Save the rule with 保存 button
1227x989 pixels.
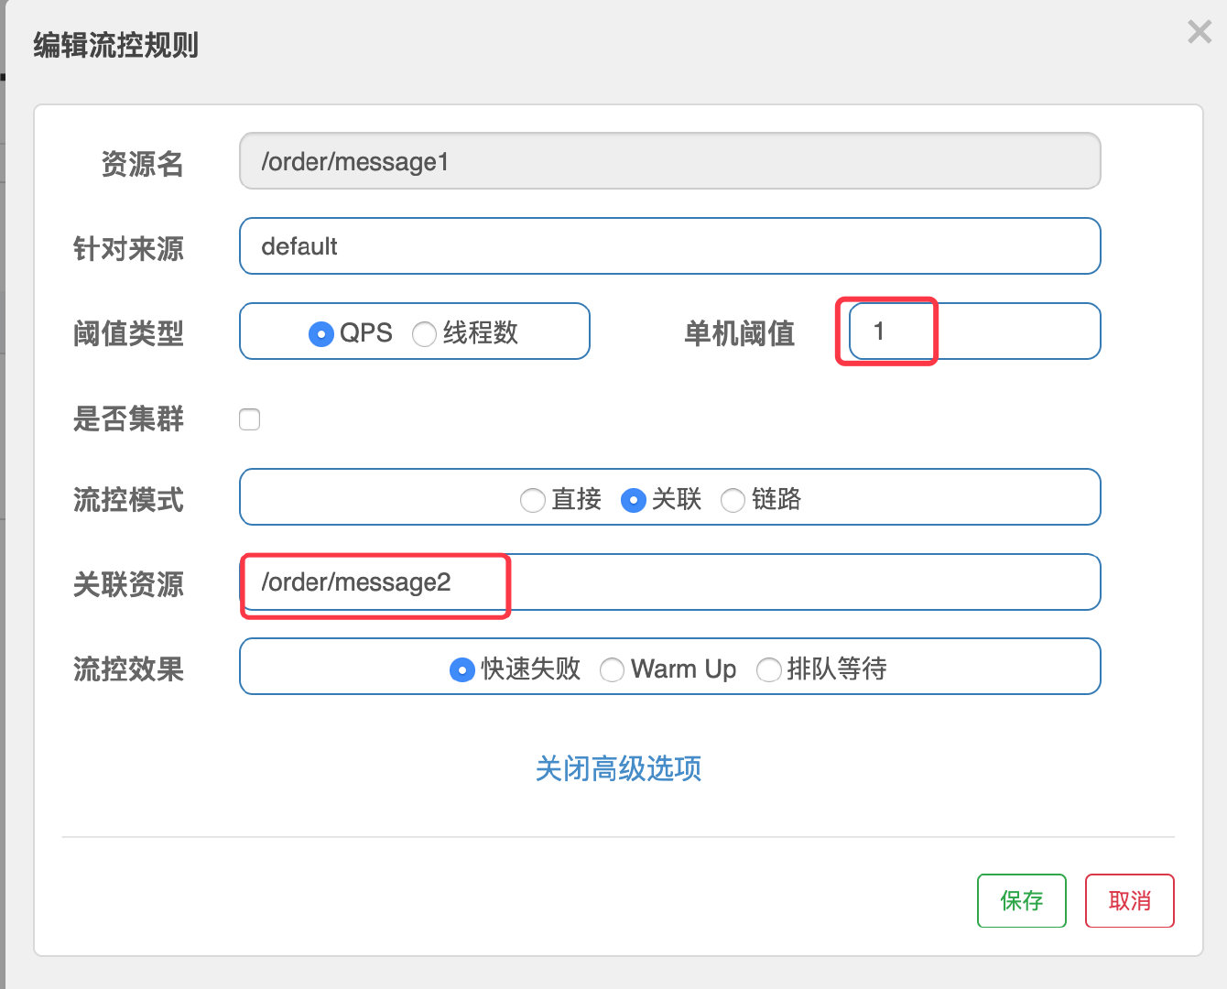(x=1022, y=901)
